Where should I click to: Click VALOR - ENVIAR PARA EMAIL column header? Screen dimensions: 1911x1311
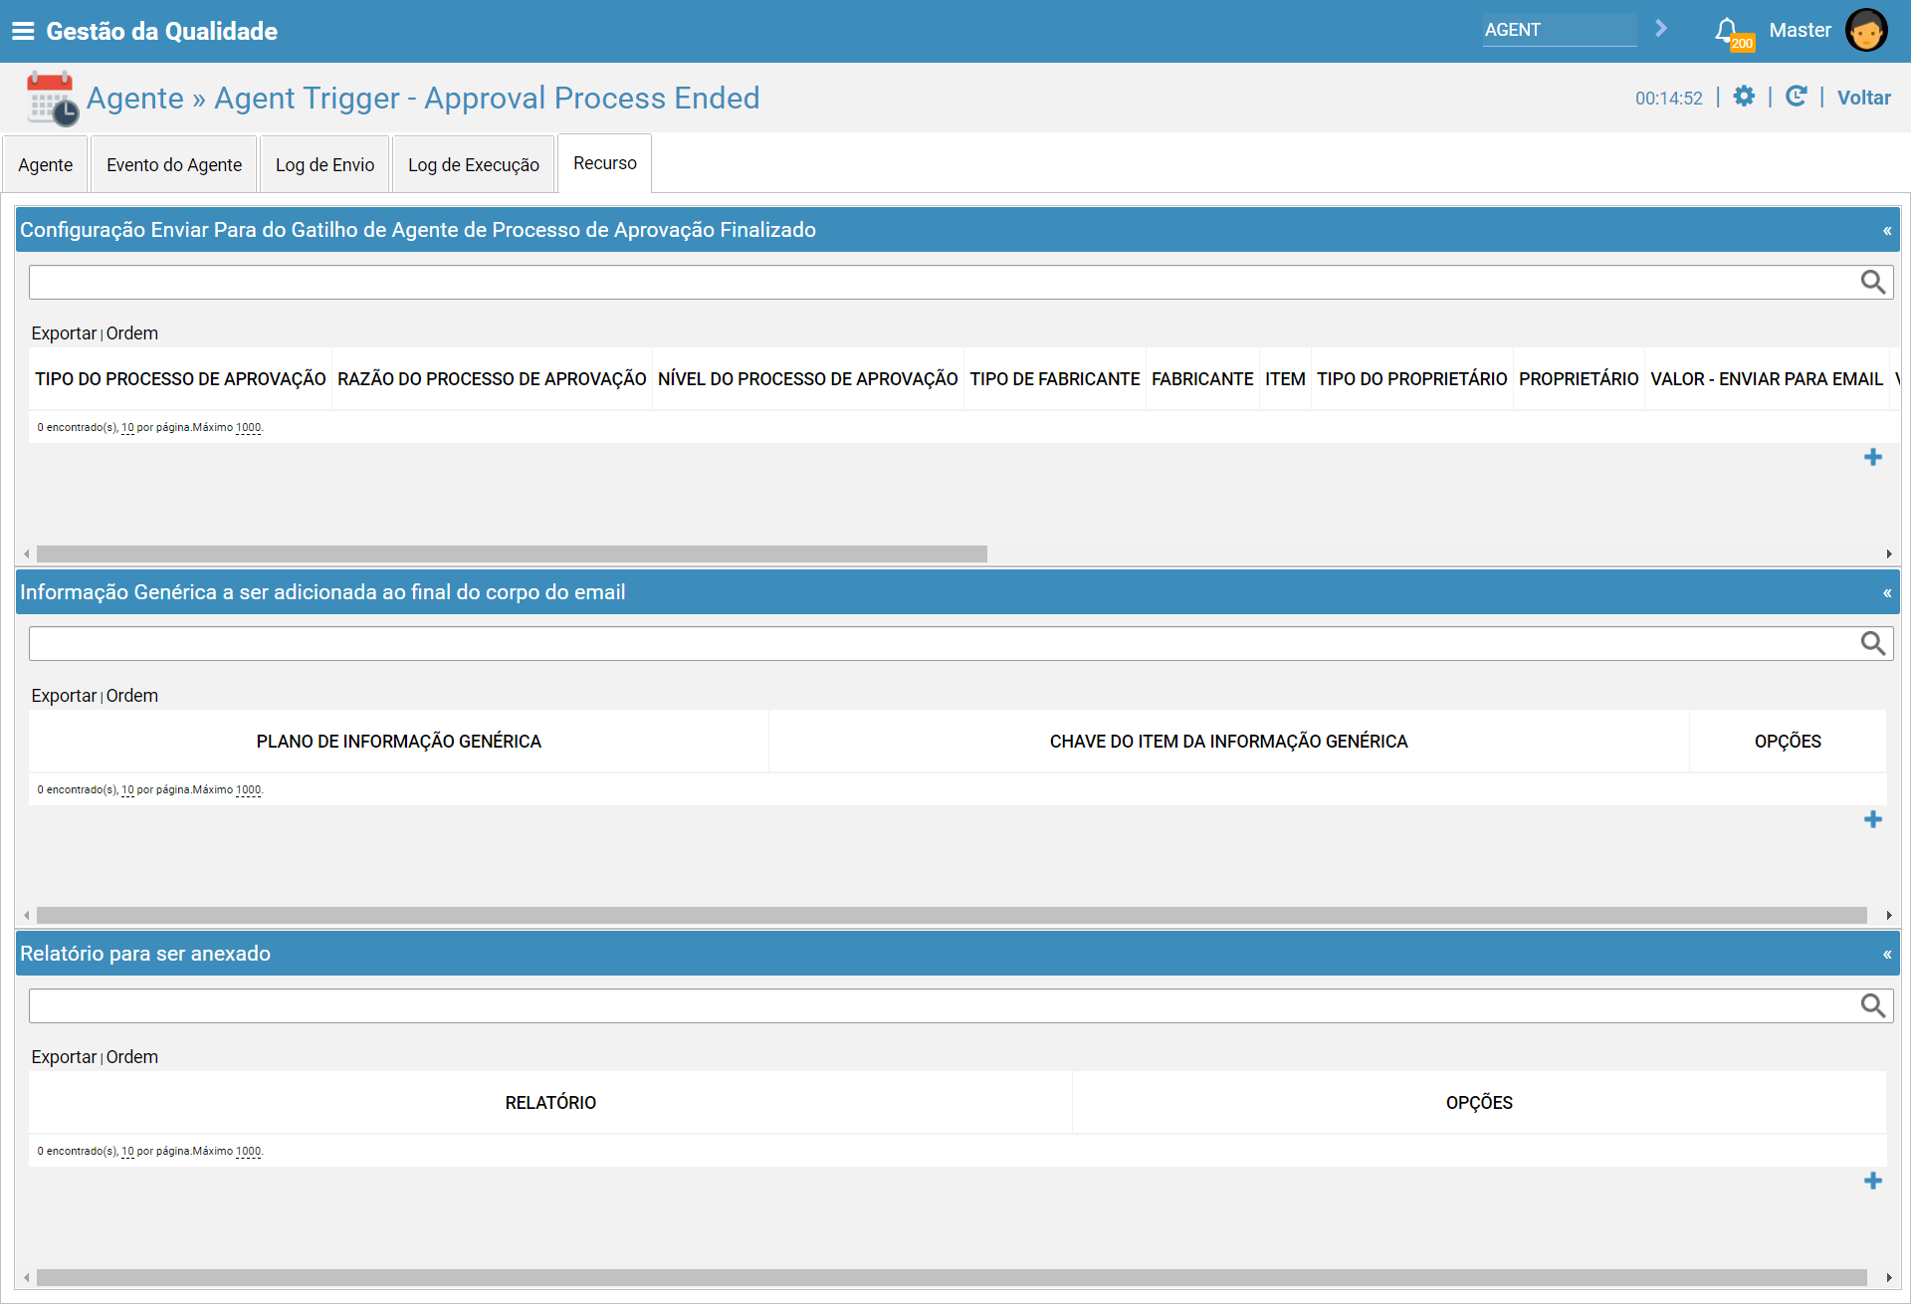(x=1767, y=379)
